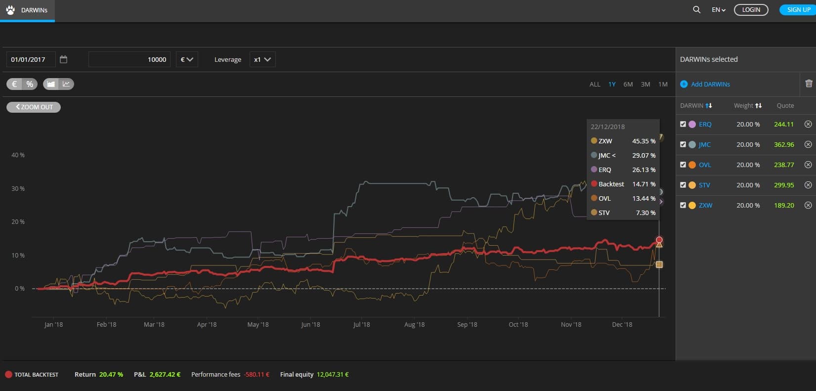Open the ERQ DARWIN link
Image resolution: width=816 pixels, height=391 pixels.
[x=705, y=124]
